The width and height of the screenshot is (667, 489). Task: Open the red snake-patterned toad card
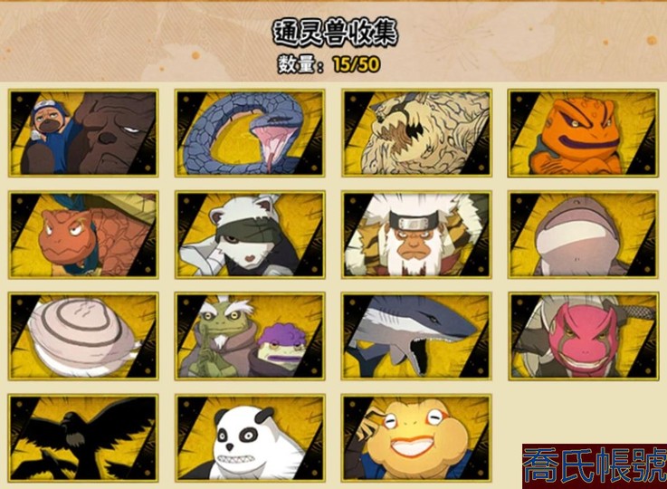[83, 235]
